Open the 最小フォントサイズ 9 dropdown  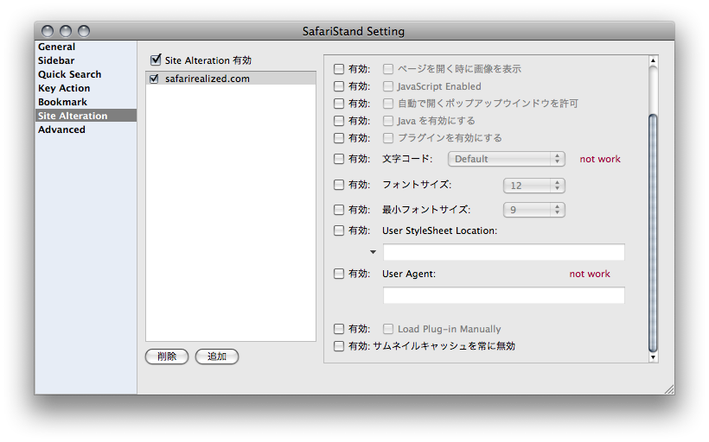coord(534,210)
